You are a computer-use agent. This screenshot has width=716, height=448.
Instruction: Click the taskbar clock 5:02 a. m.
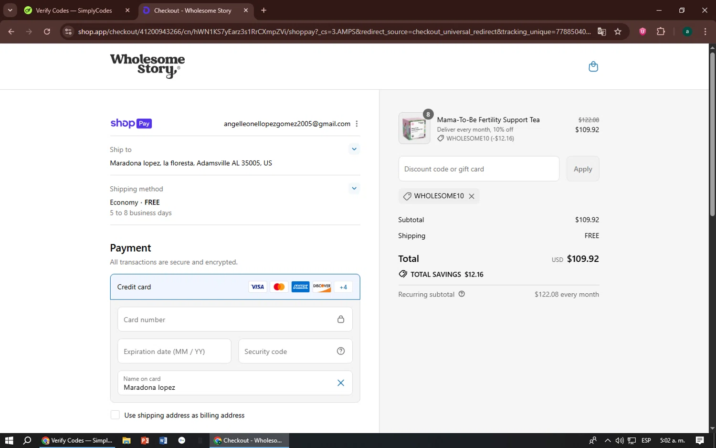[672, 440]
